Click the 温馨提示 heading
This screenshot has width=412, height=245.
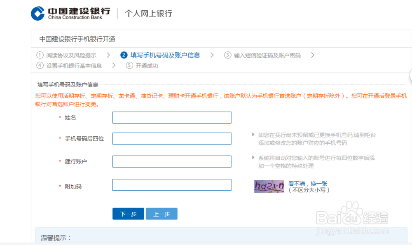(x=56, y=238)
